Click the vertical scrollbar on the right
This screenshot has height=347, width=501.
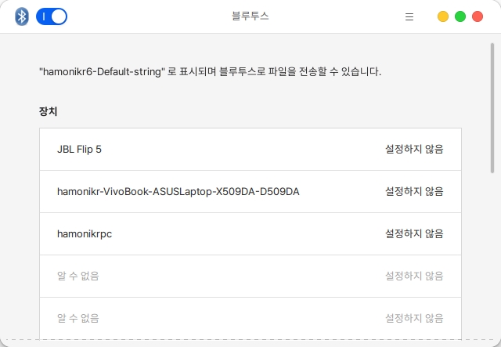[492, 110]
